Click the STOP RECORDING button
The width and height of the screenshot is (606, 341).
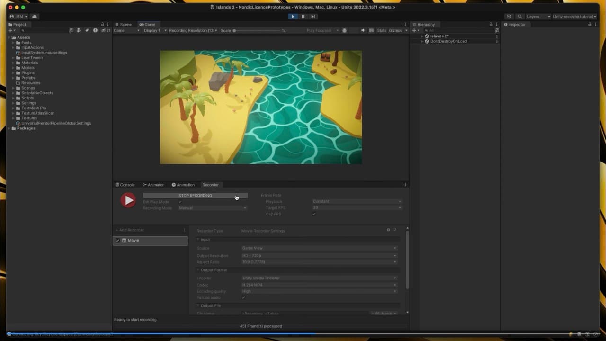[x=195, y=196]
